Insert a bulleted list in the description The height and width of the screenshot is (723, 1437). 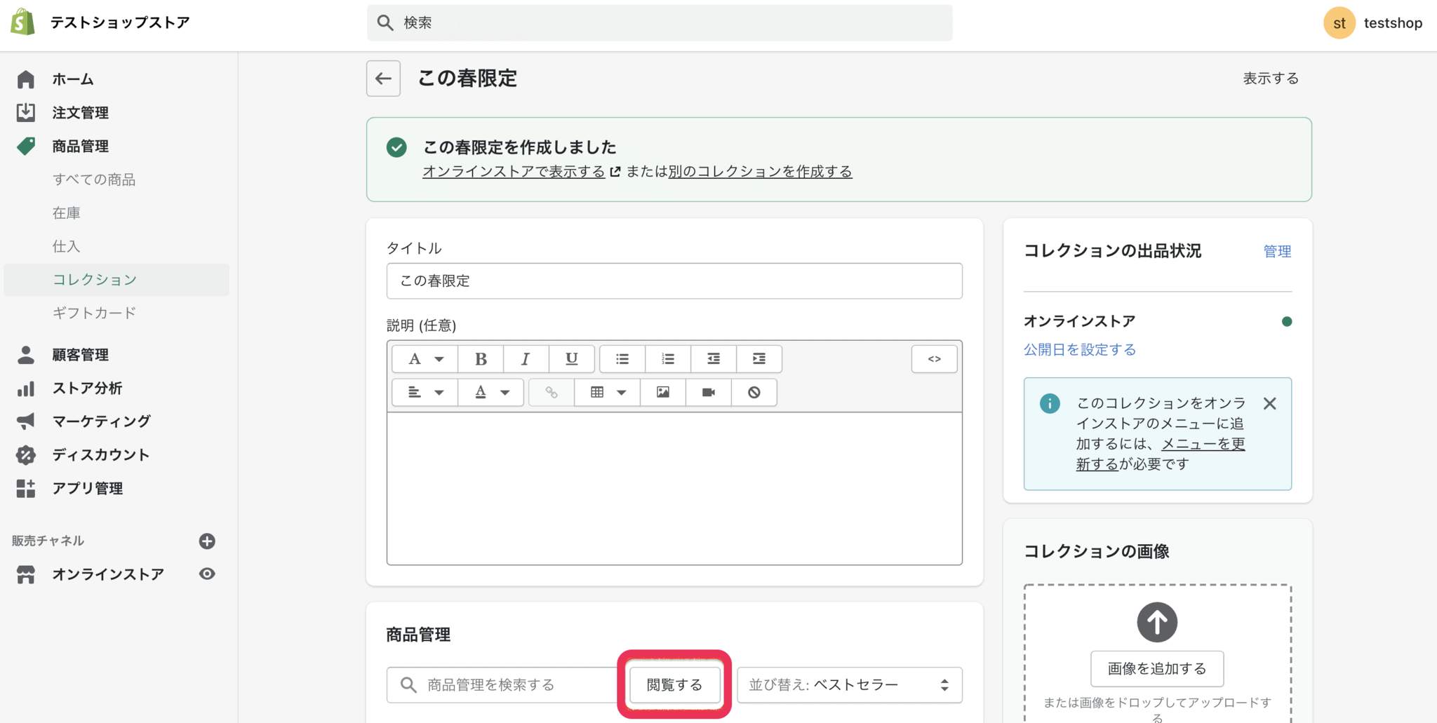pyautogui.click(x=621, y=359)
